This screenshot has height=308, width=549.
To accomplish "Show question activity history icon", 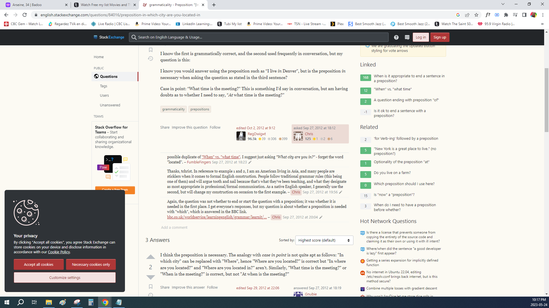I will (x=150, y=58).
